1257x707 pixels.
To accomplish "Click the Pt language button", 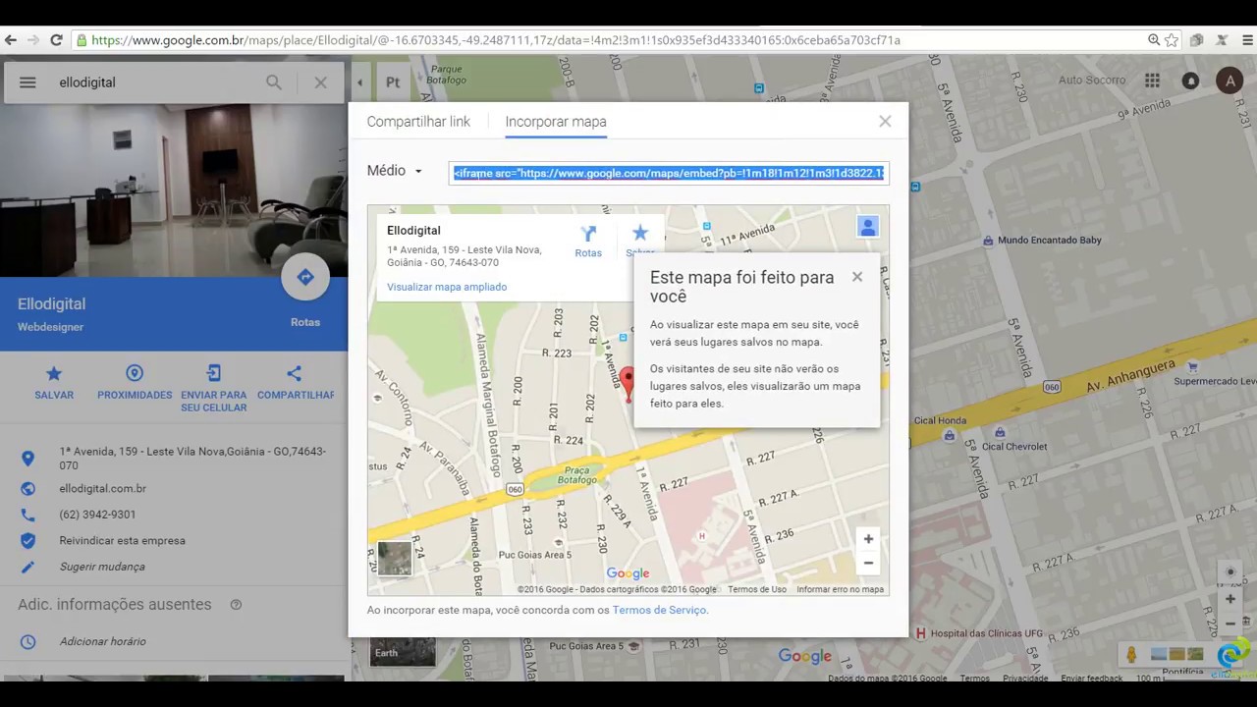I will coord(393,82).
